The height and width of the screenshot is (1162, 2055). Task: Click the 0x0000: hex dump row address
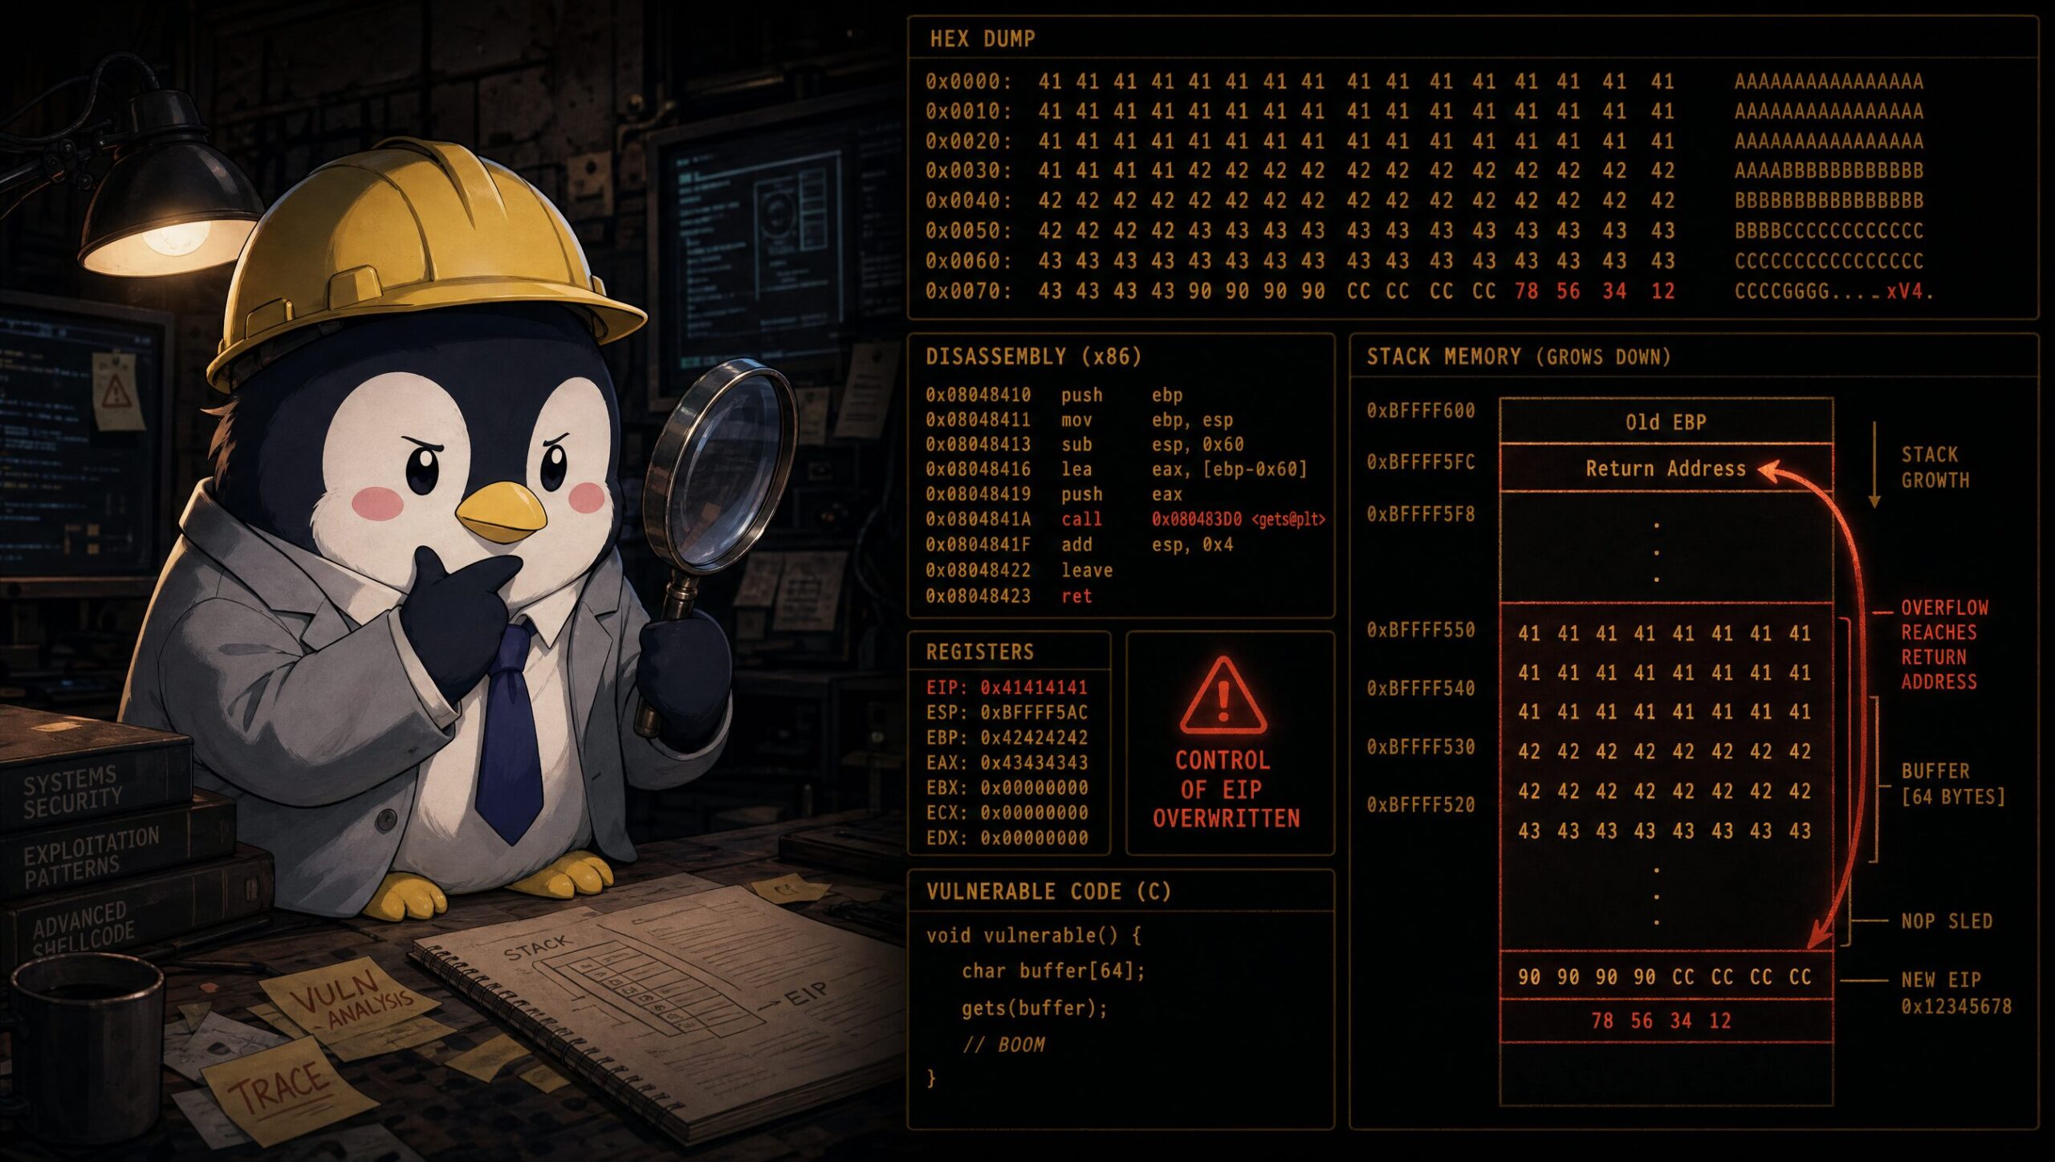click(969, 81)
